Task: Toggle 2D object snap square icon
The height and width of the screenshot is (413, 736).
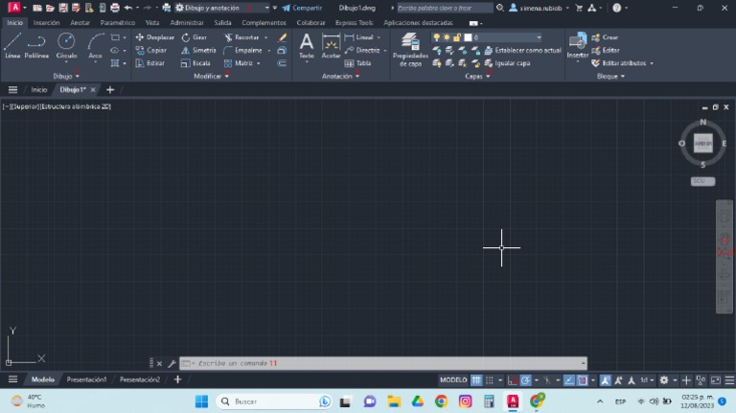Action: (583, 379)
